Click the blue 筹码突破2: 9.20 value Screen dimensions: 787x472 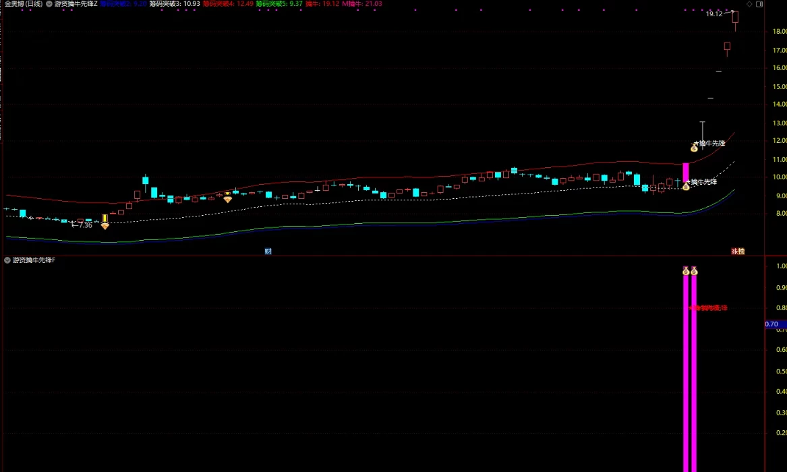123,4
